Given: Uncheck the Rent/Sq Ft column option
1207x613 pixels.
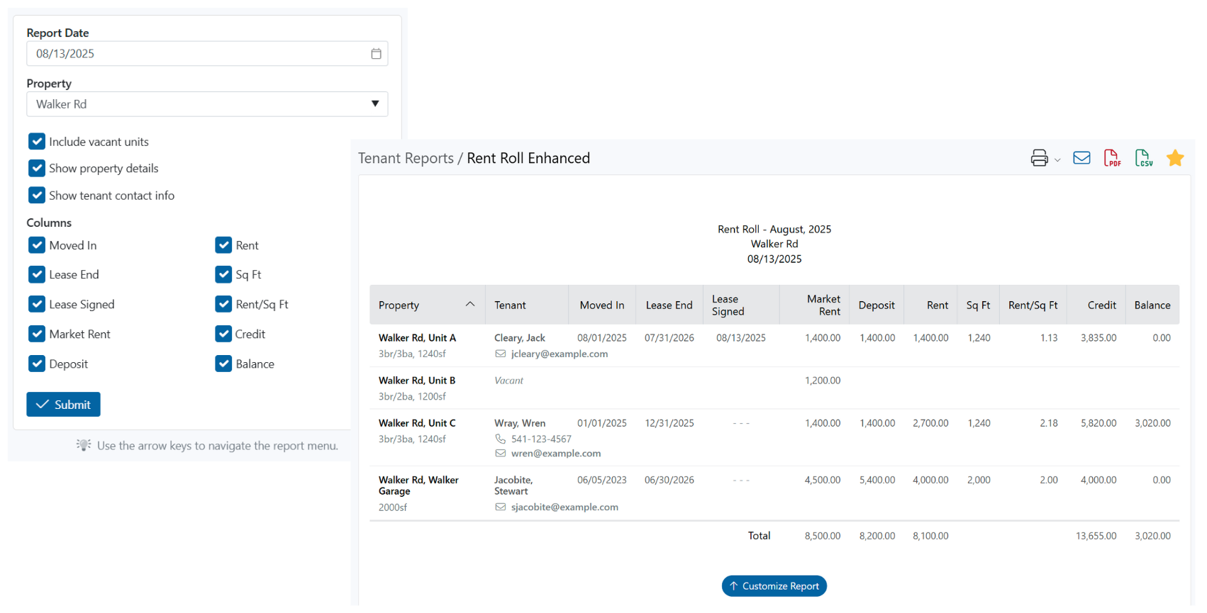Looking at the screenshot, I should [223, 304].
